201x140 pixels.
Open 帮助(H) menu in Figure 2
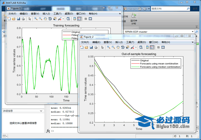coord(166,42)
